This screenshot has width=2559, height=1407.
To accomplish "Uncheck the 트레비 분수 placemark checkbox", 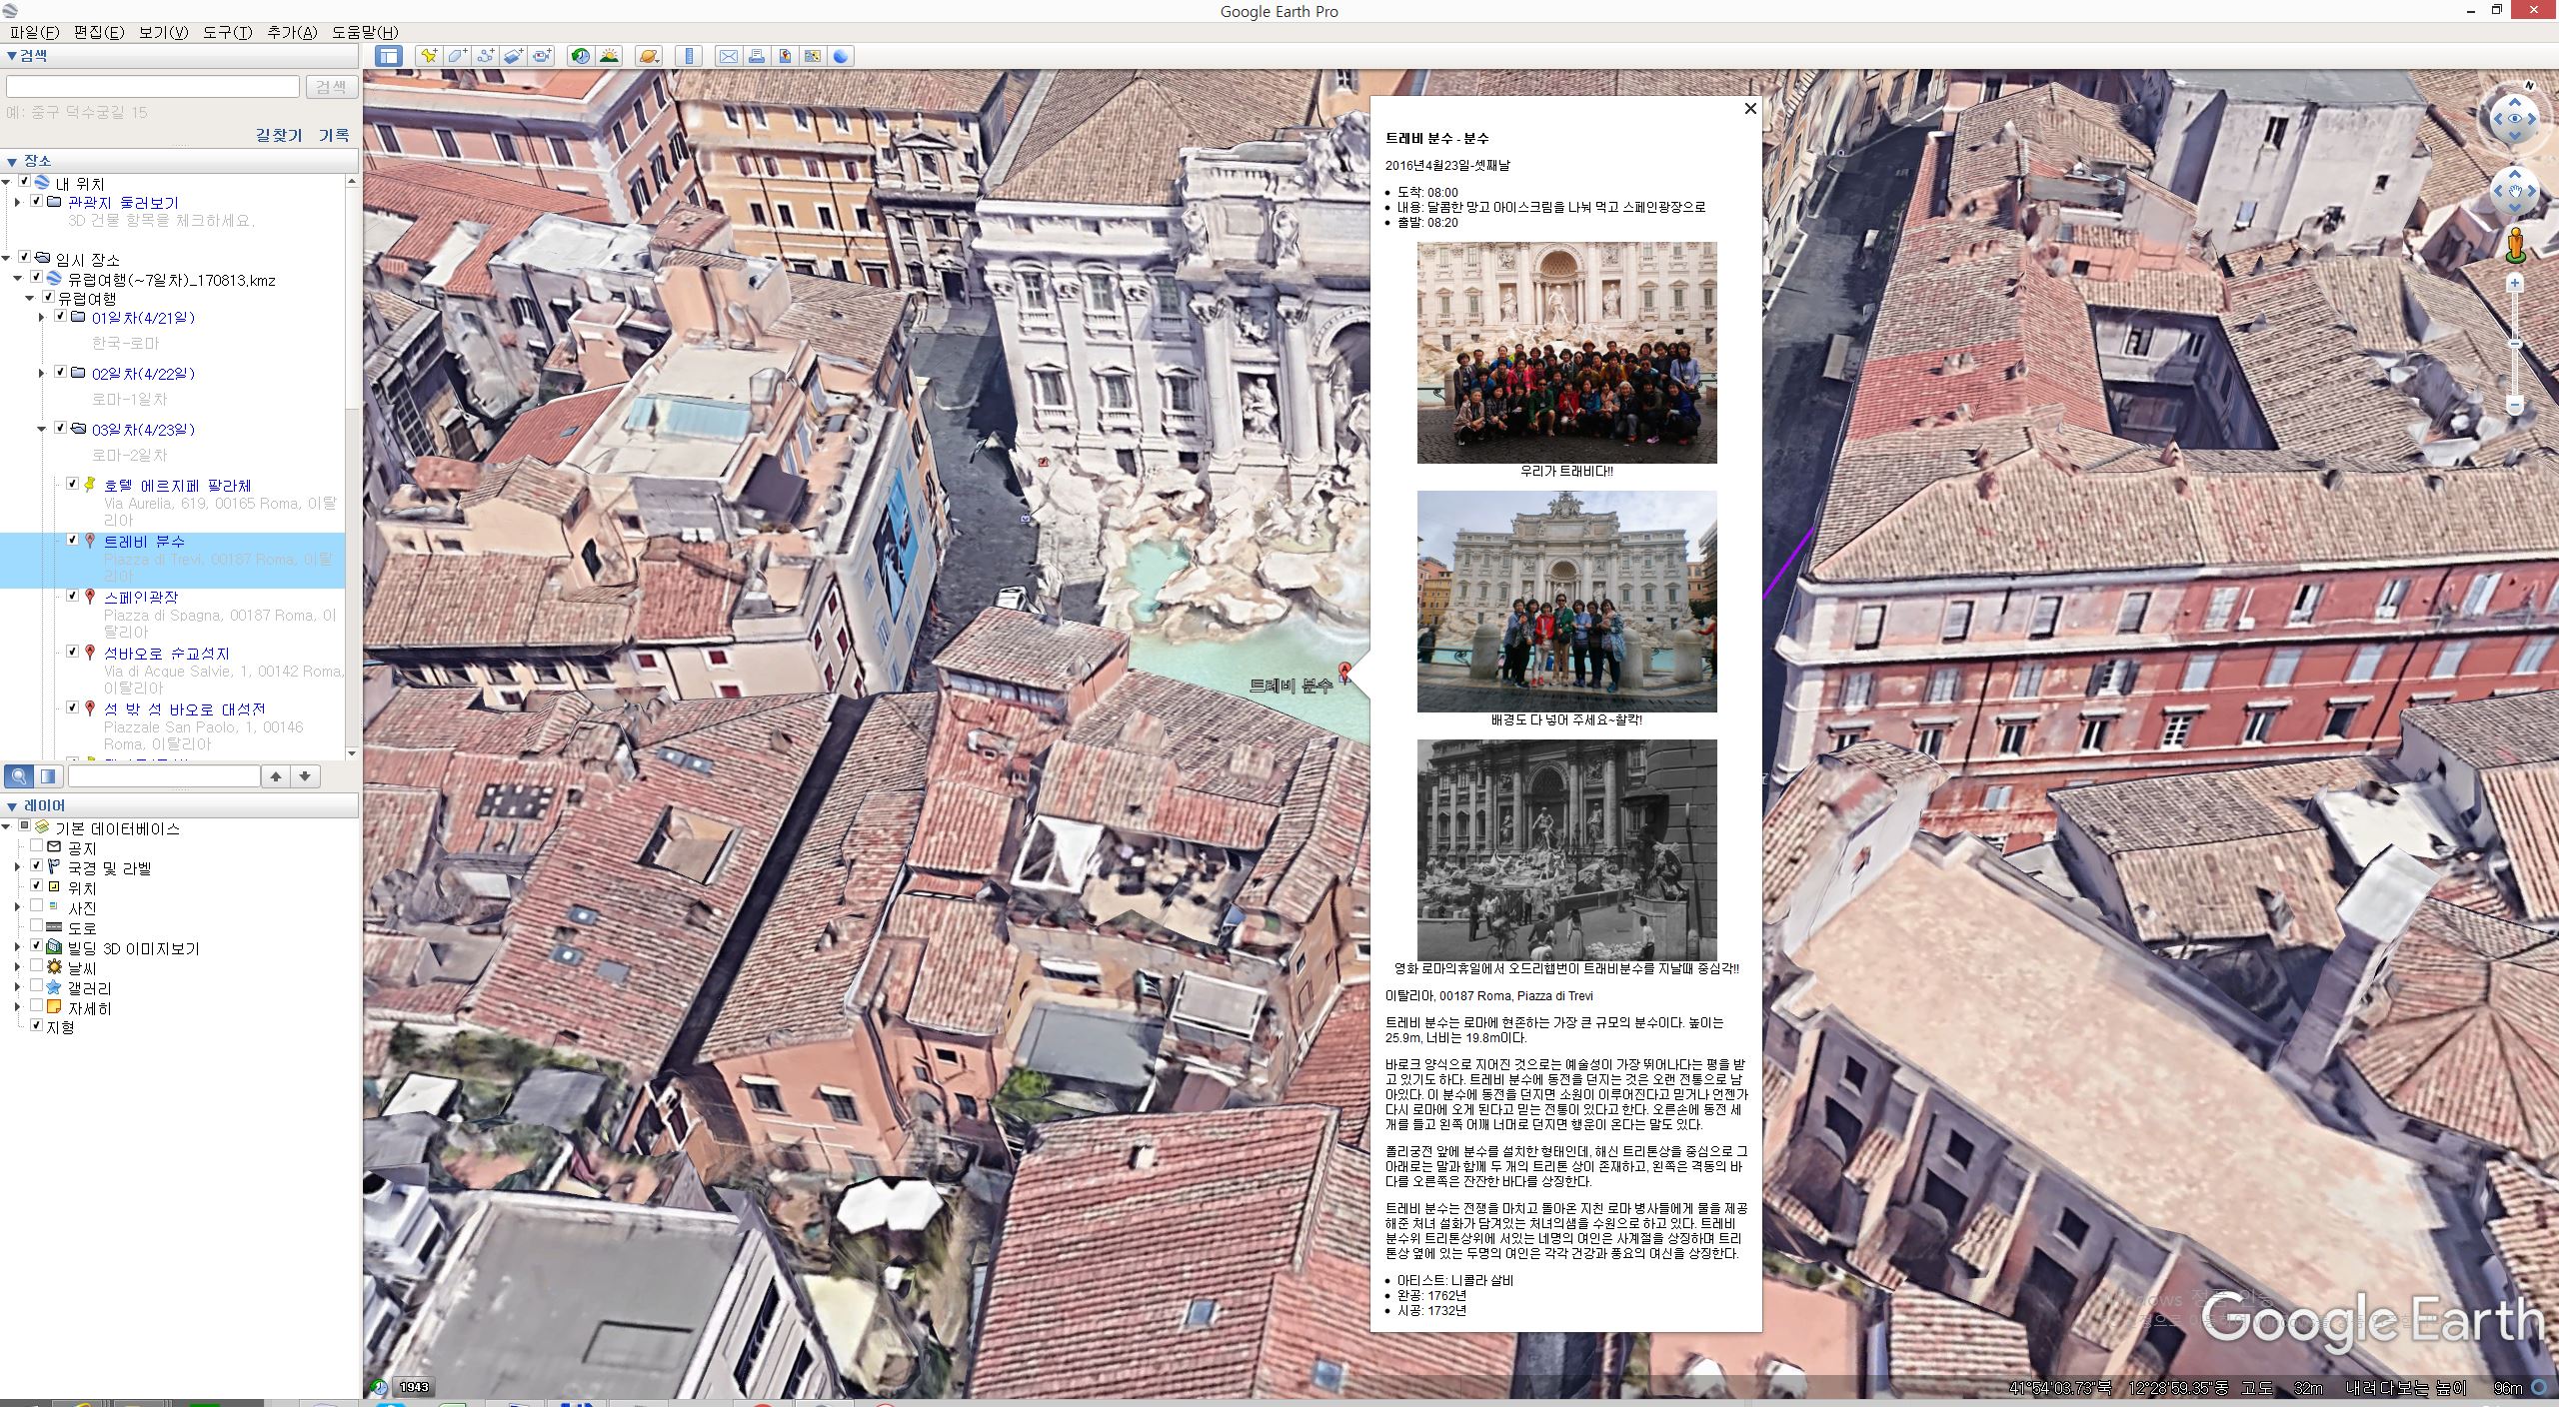I will click(72, 540).
